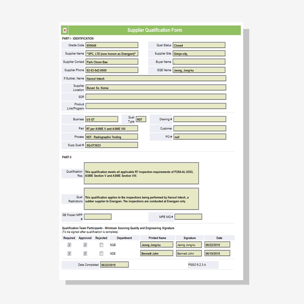The width and height of the screenshot is (304, 304).
Task: Click the Supplier Qualification Form title
Action: point(154,30)
